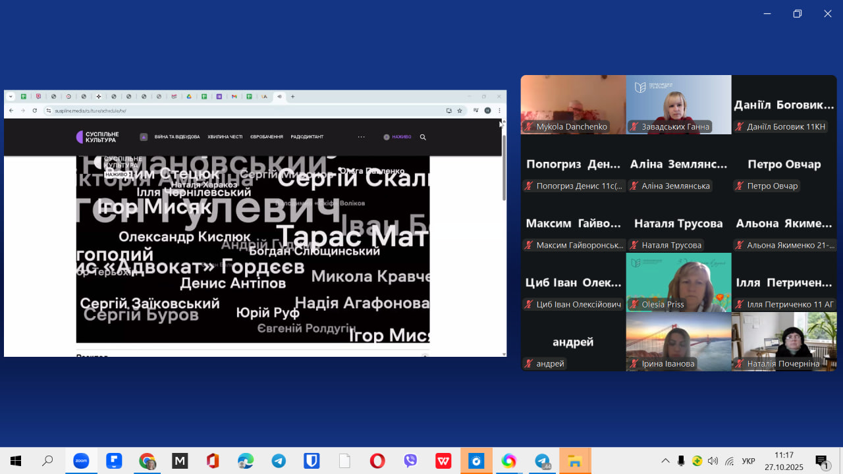Bookmark this page with the star icon
Image resolution: width=843 pixels, height=474 pixels.
click(460, 111)
